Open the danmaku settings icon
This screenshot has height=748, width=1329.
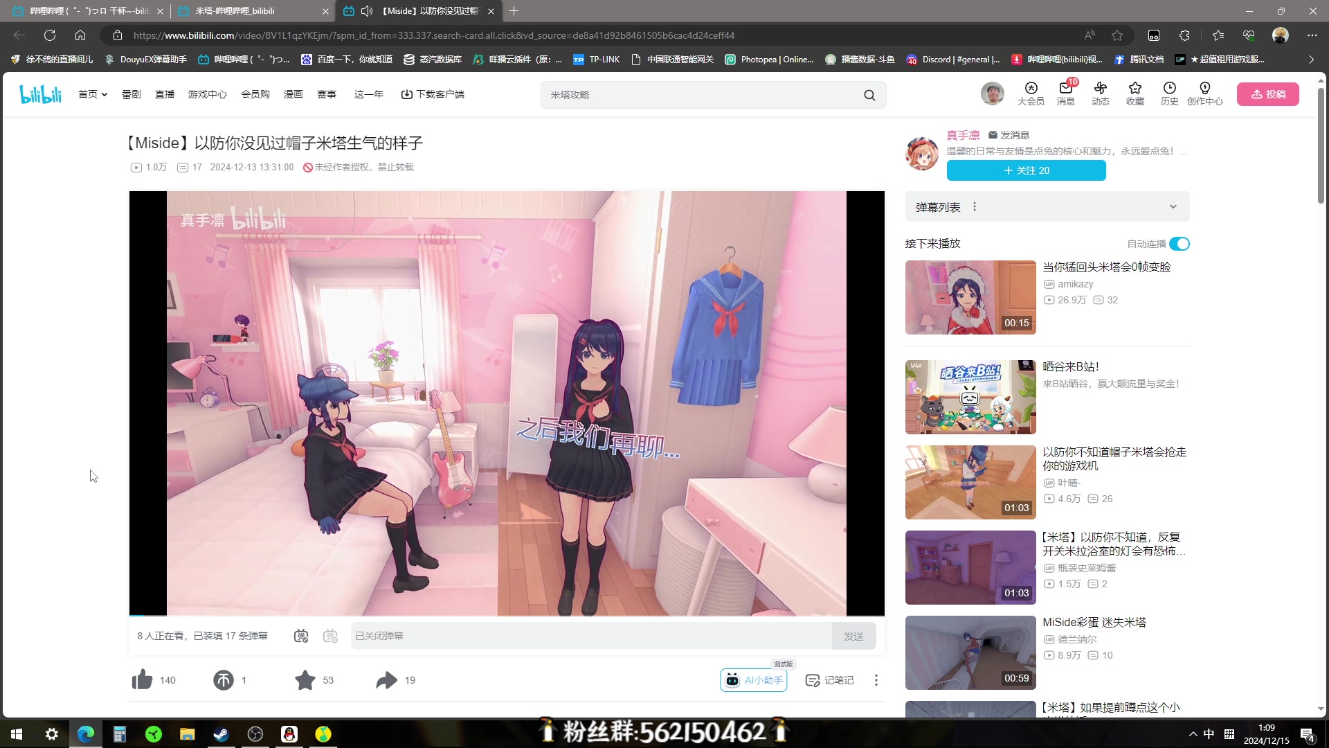pos(331,636)
